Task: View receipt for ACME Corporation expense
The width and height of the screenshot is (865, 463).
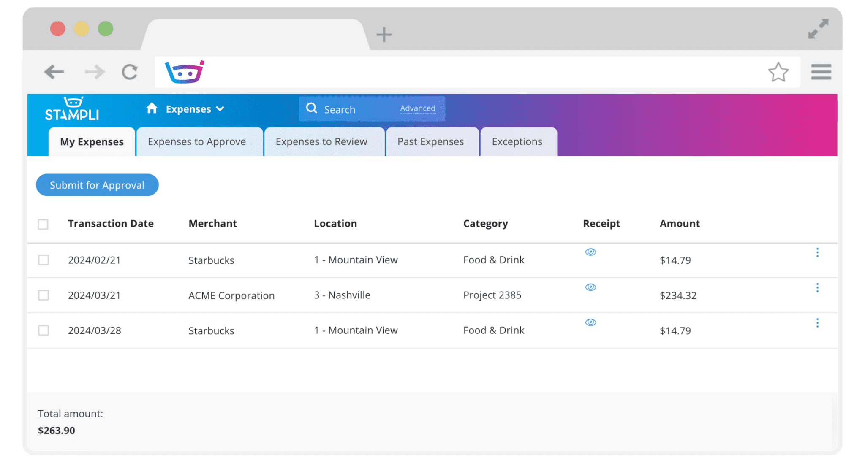Action: pyautogui.click(x=590, y=287)
